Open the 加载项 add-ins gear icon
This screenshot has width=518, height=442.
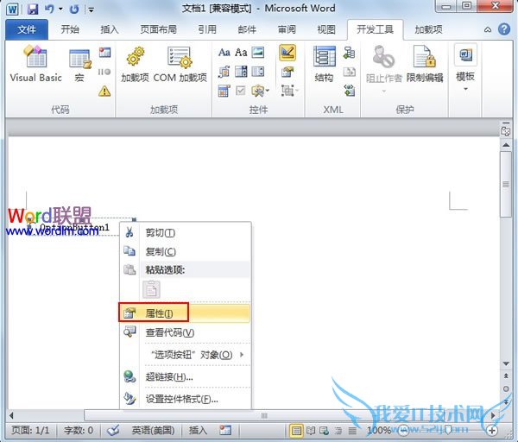136,64
